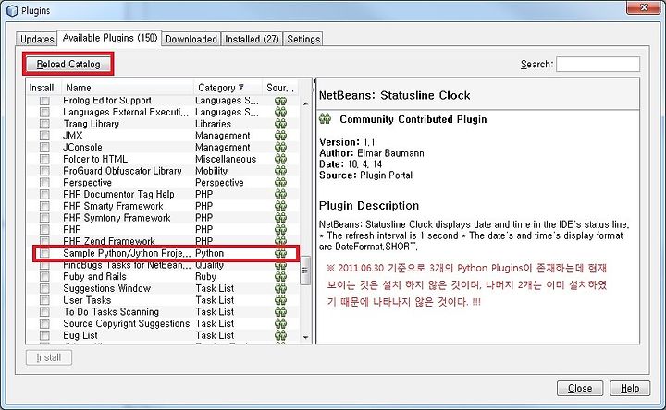This screenshot has width=666, height=410.
Task: Close the Plugins window via title bar X
Action: 644,7
